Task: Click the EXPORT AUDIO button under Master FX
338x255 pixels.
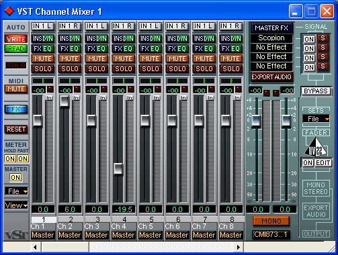Action: (x=271, y=77)
